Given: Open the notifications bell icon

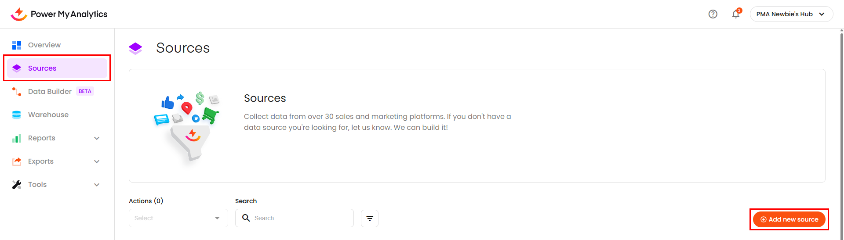Looking at the screenshot, I should click(x=735, y=14).
